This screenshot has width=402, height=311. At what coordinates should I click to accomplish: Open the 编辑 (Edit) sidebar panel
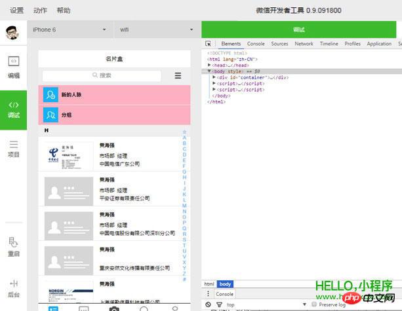coord(13,67)
